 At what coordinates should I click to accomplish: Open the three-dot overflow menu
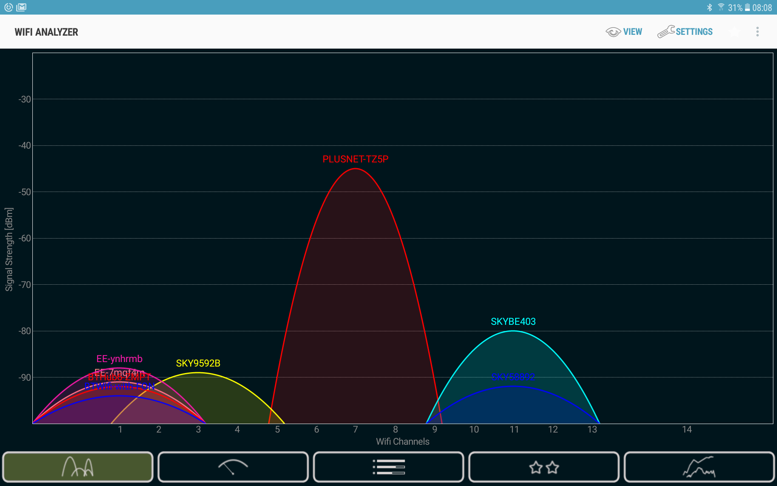(x=757, y=32)
